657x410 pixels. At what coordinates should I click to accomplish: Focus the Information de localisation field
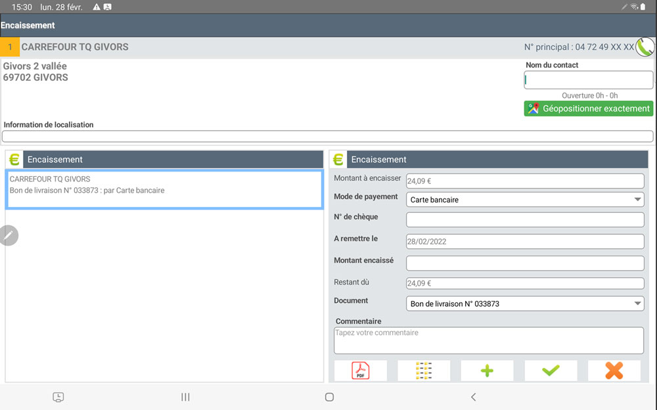point(328,136)
